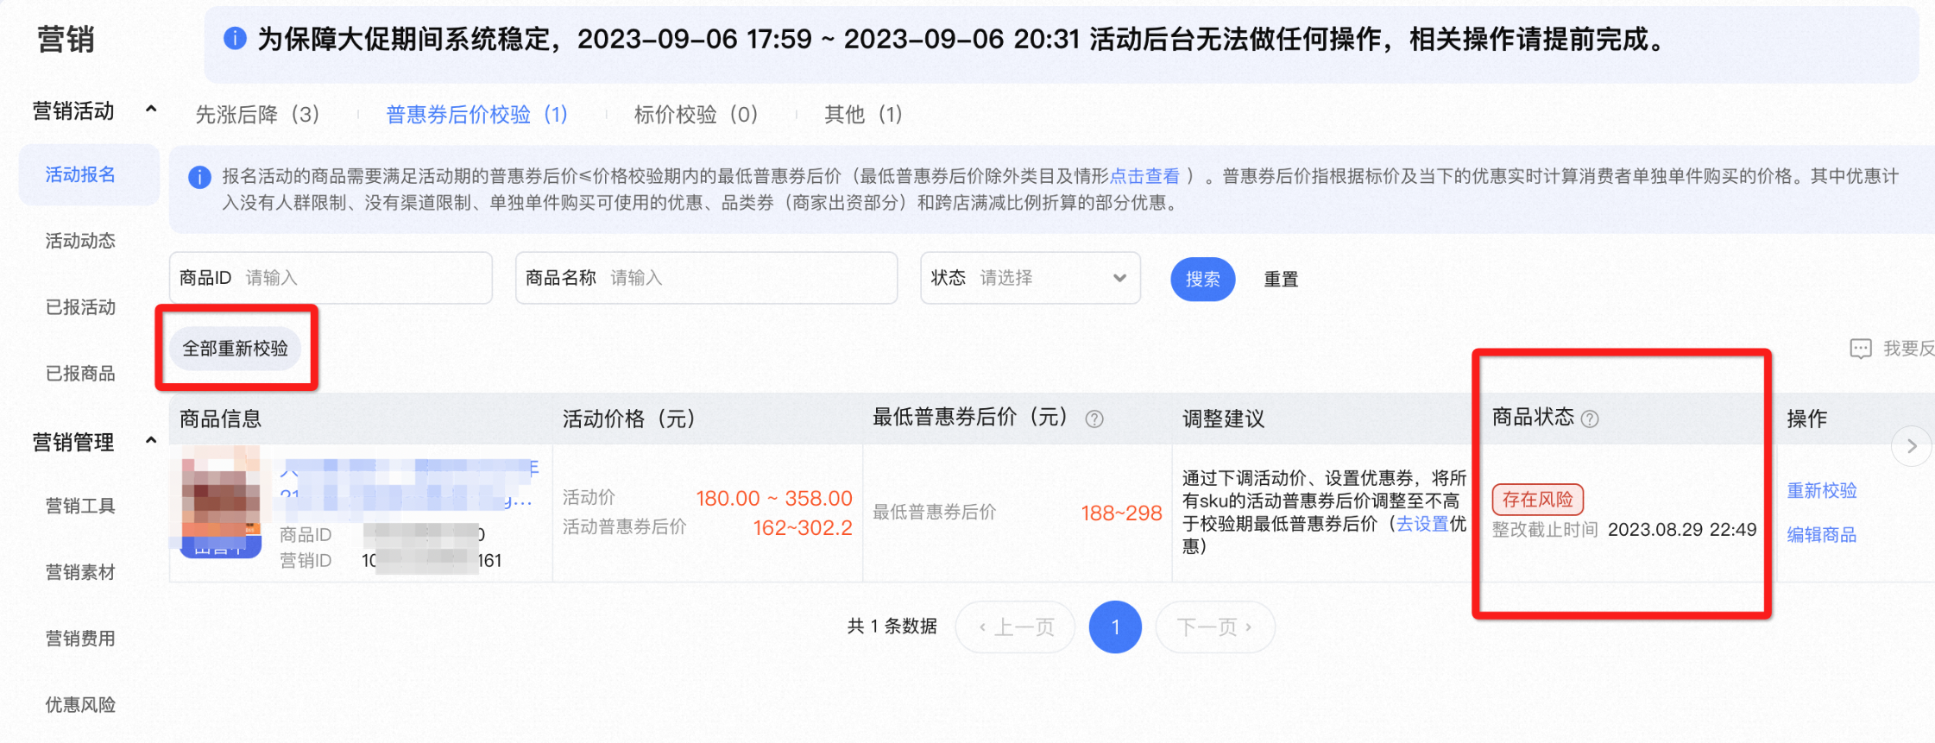Click the 上一页 pagination button
The image size is (1935, 743).
[x=1016, y=627]
